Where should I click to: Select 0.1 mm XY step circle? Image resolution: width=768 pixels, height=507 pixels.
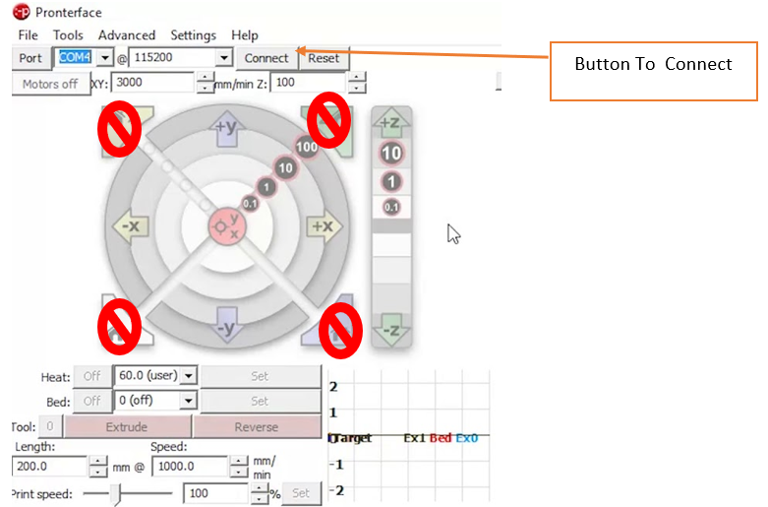[250, 204]
